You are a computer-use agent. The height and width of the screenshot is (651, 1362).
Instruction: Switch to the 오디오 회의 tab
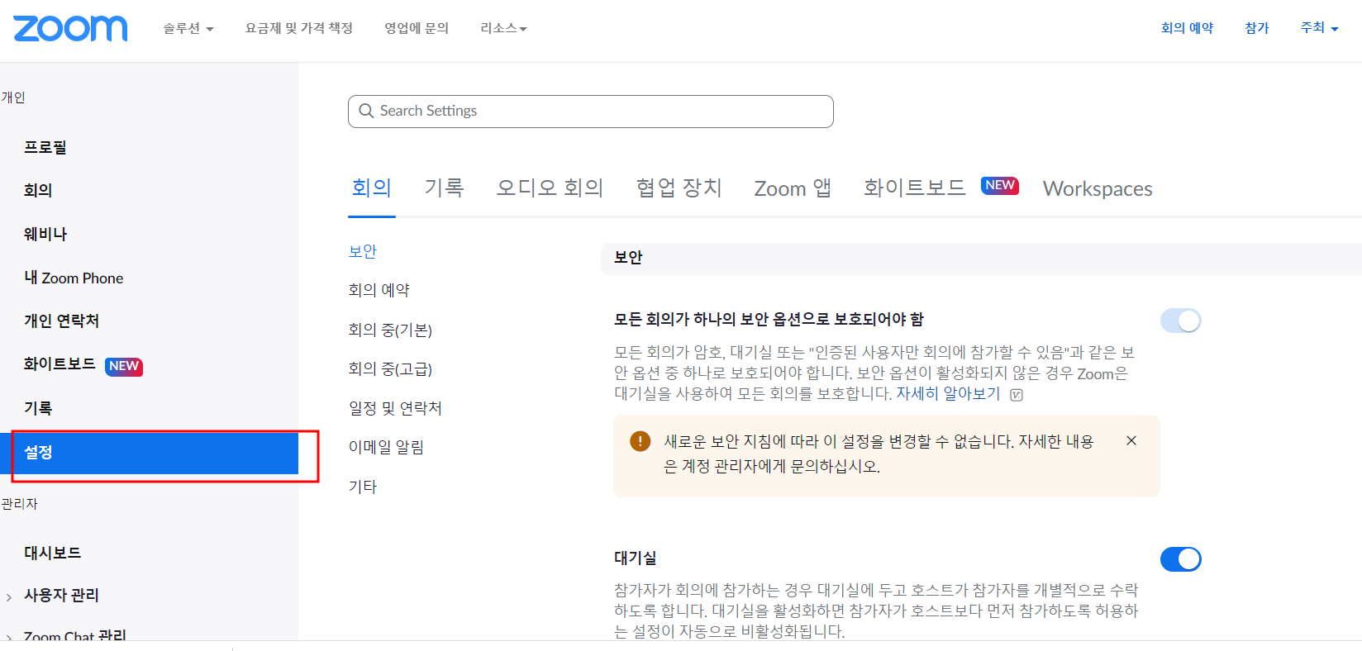click(x=550, y=188)
